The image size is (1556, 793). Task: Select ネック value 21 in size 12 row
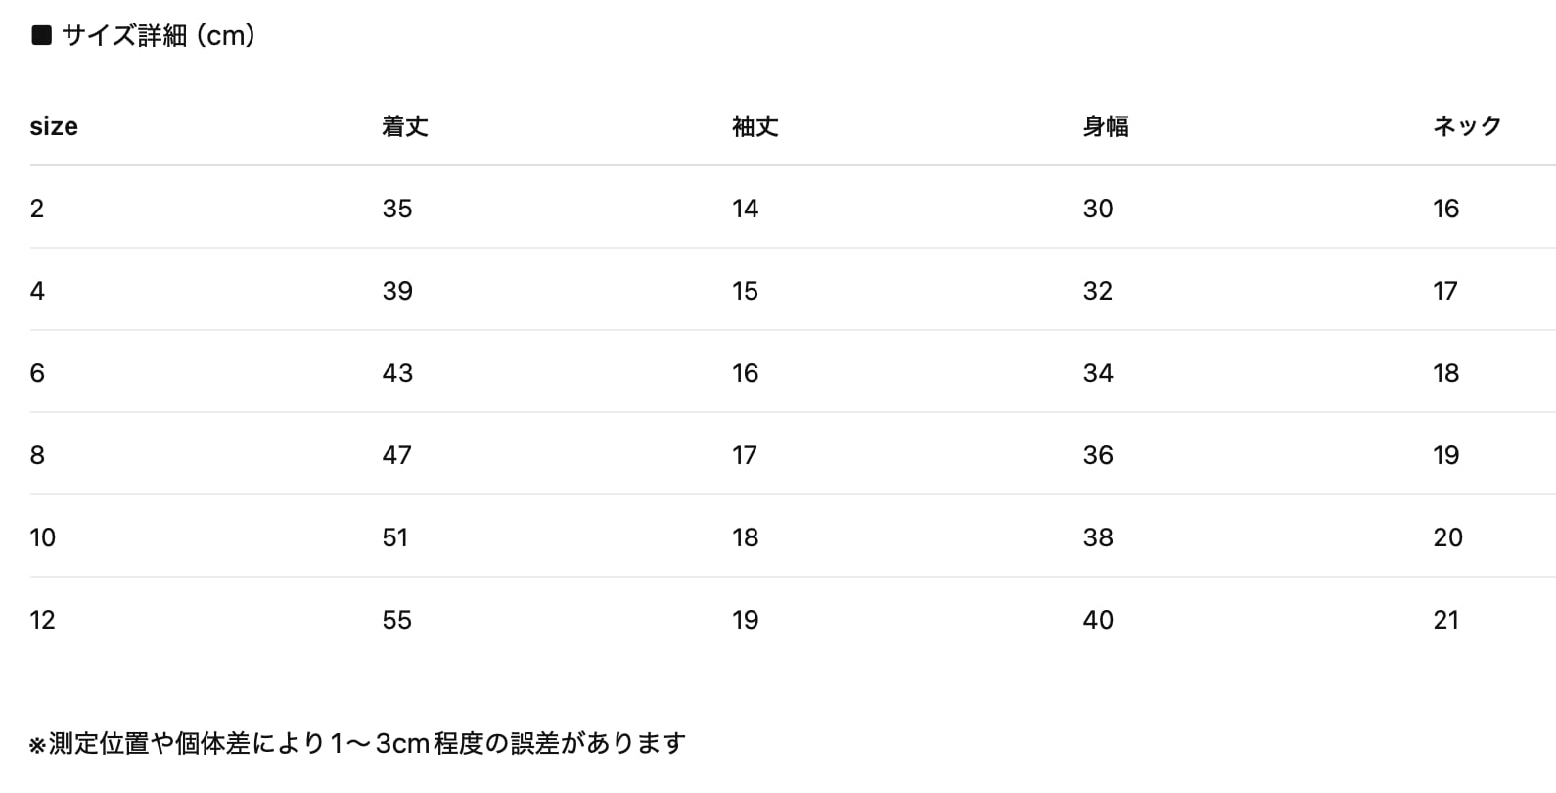point(1446,620)
